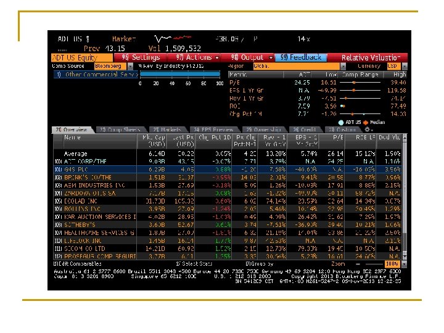The height and width of the screenshot is (333, 444).
Task: Open the Region dropdown arrow
Action: (x=343, y=66)
